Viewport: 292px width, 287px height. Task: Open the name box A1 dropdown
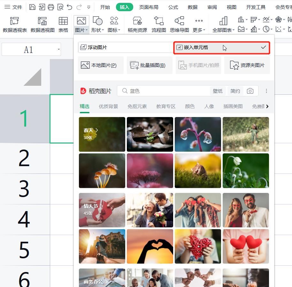tap(59, 49)
